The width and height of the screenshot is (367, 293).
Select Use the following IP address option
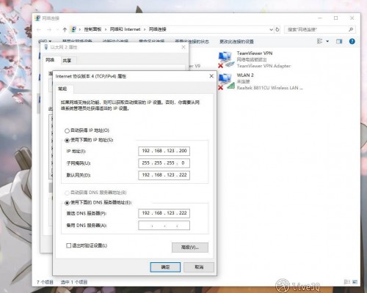(x=67, y=141)
